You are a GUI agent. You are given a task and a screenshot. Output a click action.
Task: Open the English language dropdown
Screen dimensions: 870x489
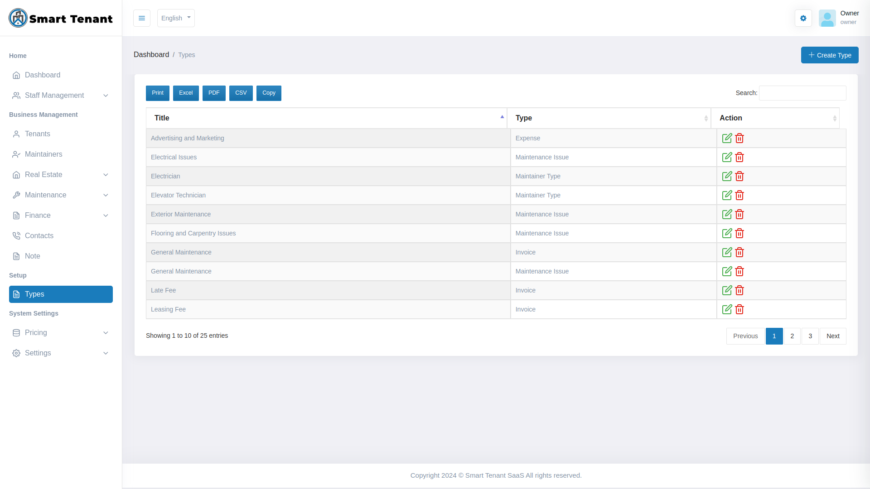pos(176,18)
